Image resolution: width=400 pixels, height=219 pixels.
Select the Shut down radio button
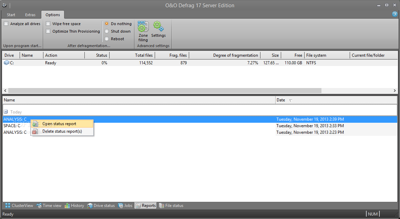point(107,31)
